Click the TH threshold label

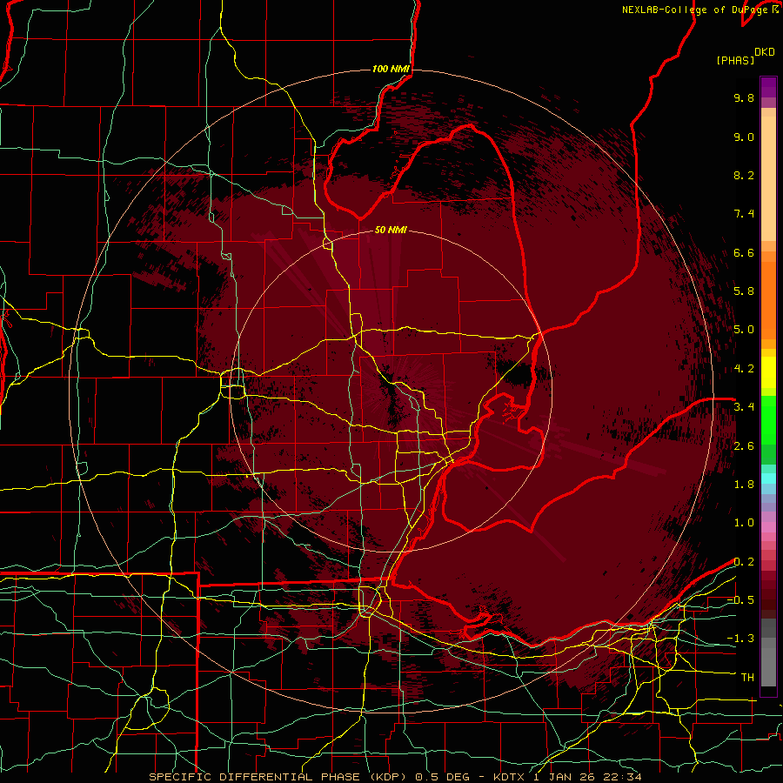pyautogui.click(x=747, y=678)
